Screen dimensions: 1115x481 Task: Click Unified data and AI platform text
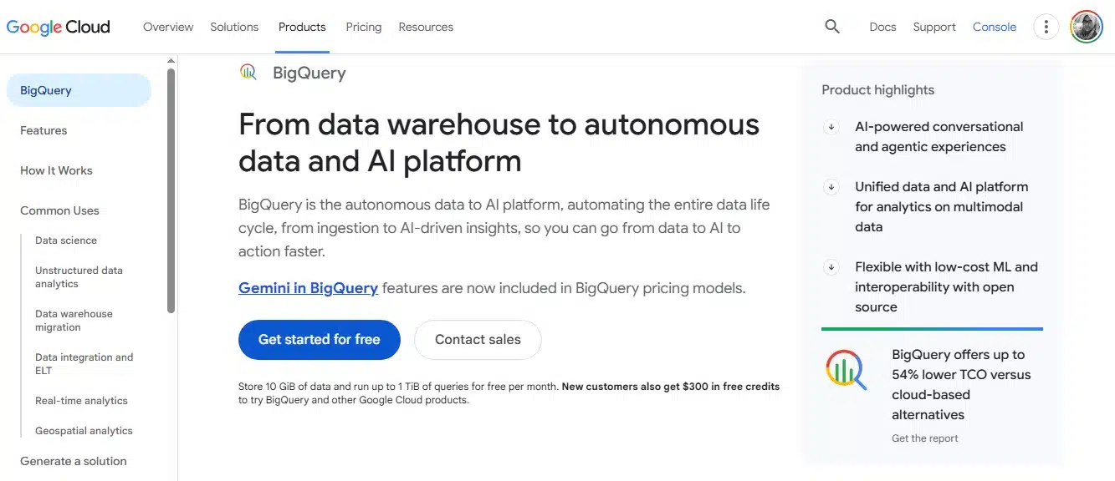point(941,207)
